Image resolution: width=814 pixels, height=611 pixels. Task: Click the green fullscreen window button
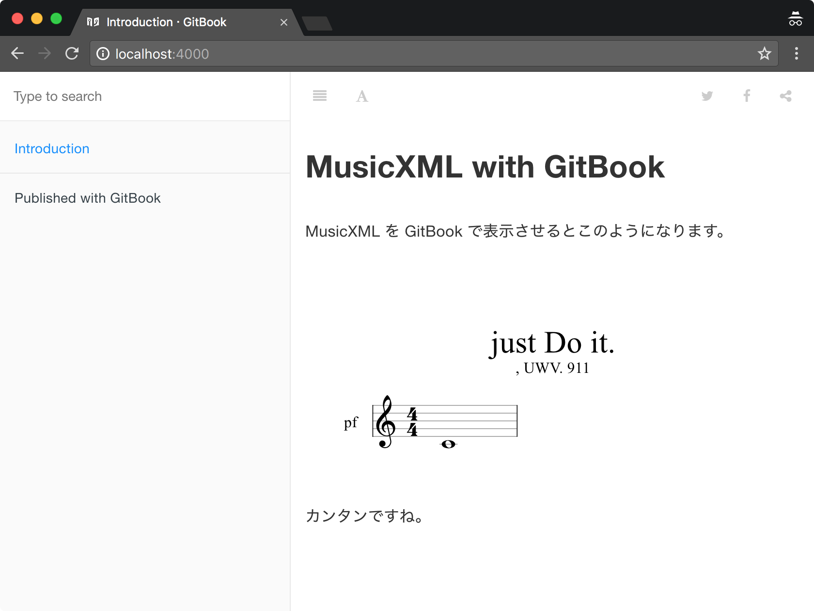point(56,18)
